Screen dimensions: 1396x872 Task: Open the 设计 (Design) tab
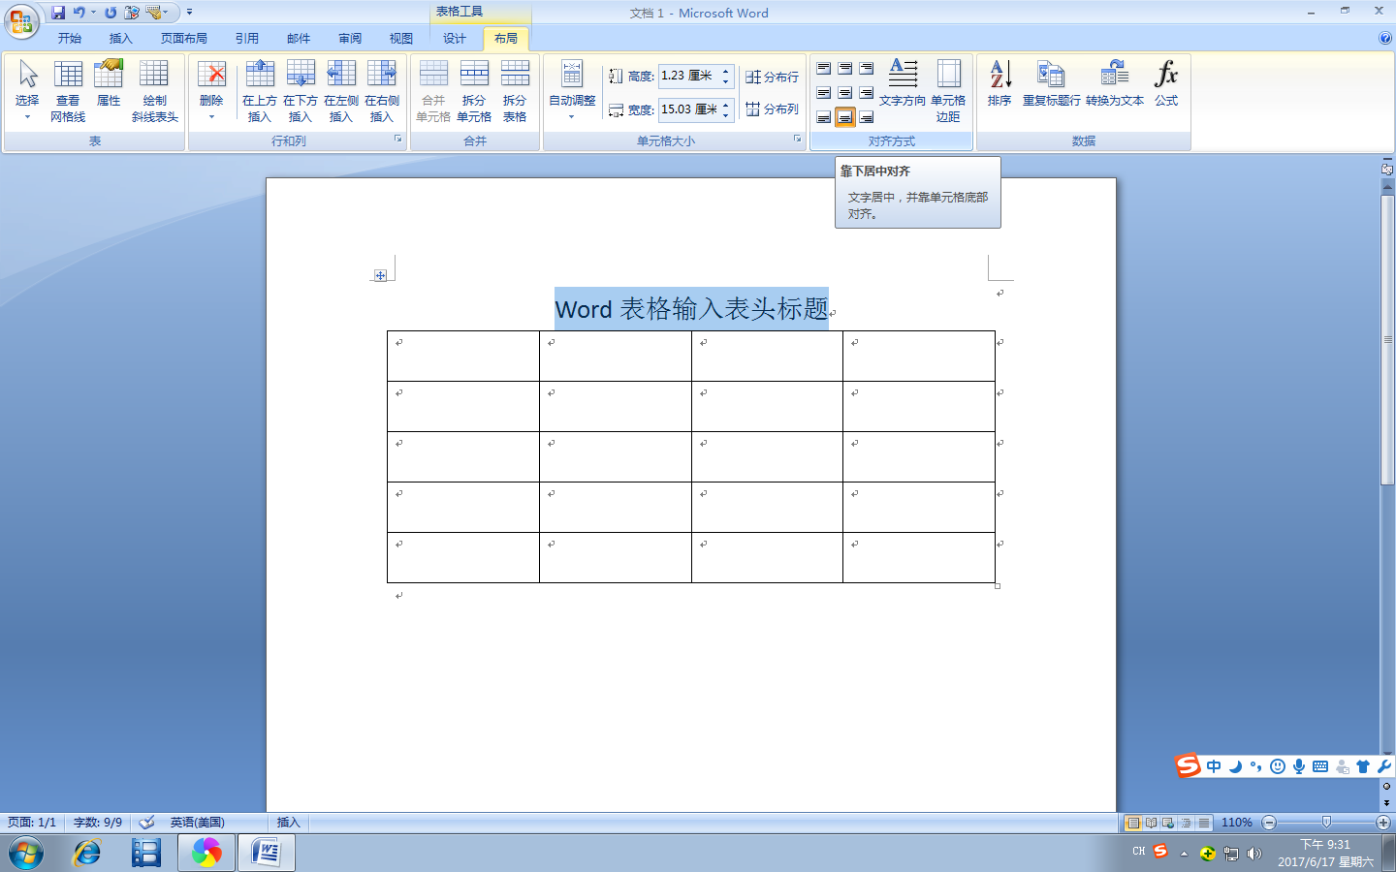pyautogui.click(x=455, y=39)
